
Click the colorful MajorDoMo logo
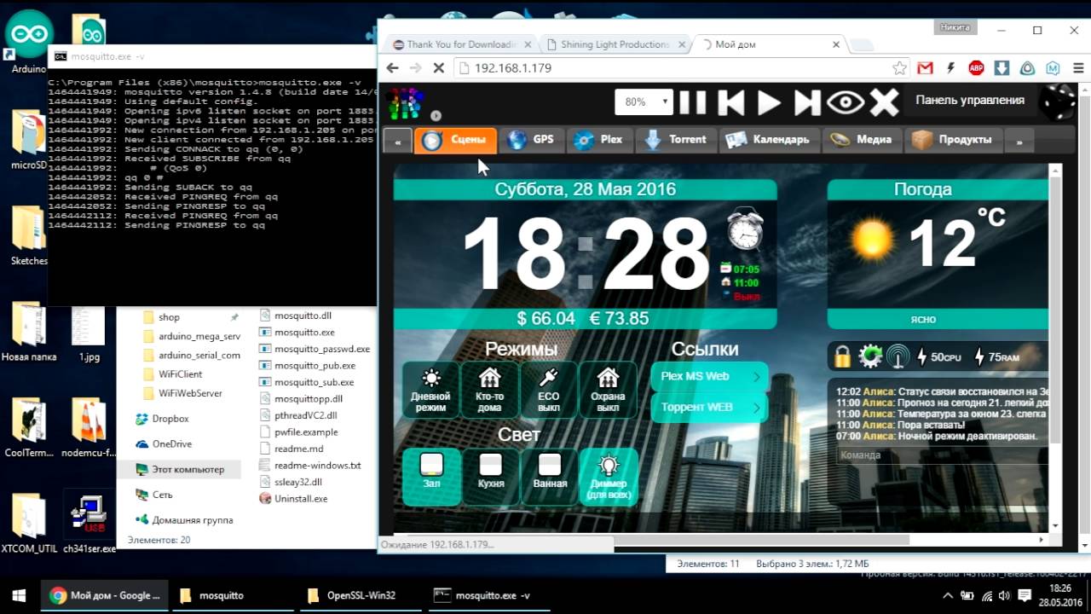click(x=405, y=103)
